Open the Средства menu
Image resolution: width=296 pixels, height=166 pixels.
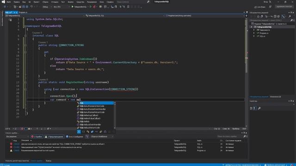(80, 2)
